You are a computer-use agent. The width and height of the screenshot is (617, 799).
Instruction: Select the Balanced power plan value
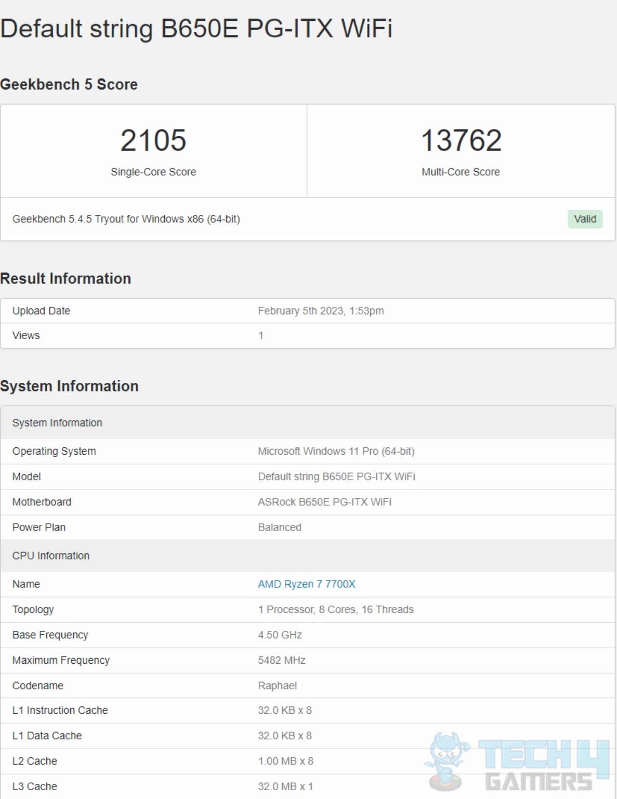(x=280, y=527)
